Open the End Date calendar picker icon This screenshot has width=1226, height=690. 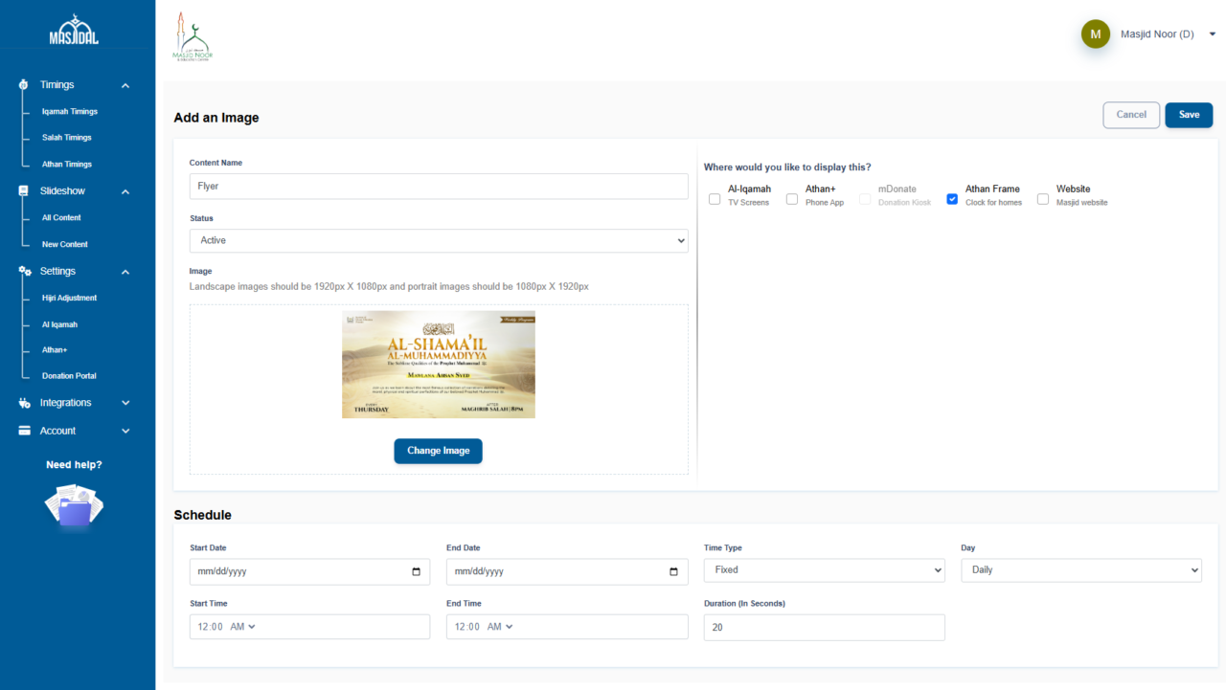(x=673, y=572)
